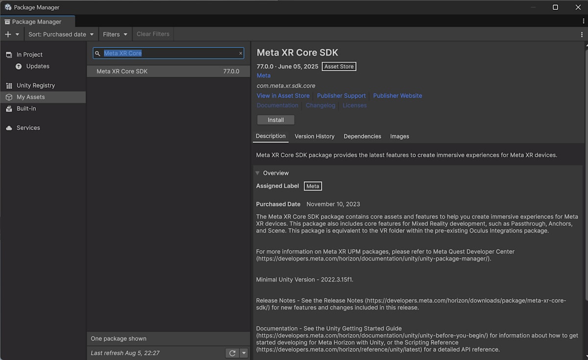The width and height of the screenshot is (588, 360).
Task: Select the Meta XR Core SDK list row
Action: point(168,71)
